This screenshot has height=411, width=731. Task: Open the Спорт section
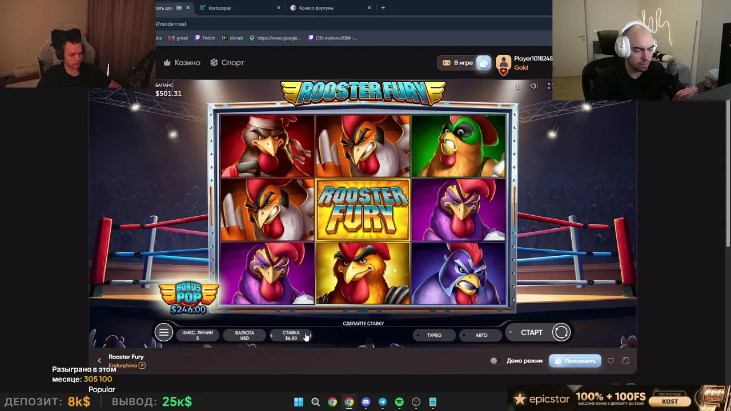click(227, 63)
